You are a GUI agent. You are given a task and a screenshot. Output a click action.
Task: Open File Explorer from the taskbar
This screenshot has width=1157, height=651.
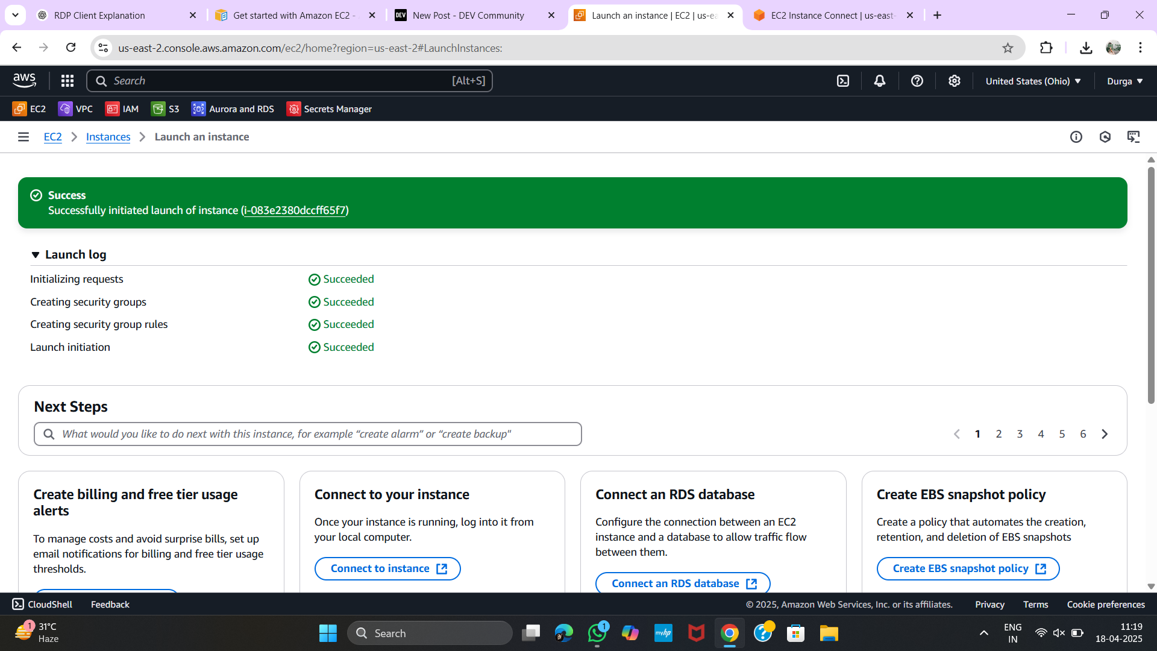click(829, 633)
